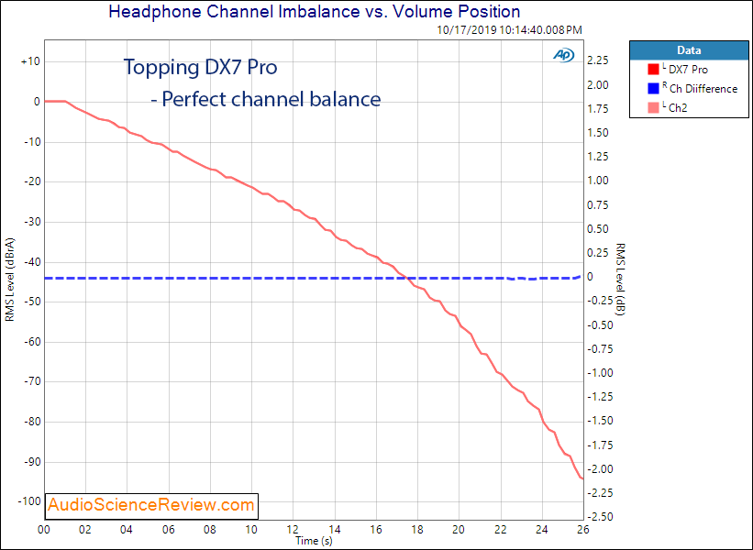Click the '-1.75' tick on the dB axis
This screenshot has height=550, width=753.
coord(600,445)
